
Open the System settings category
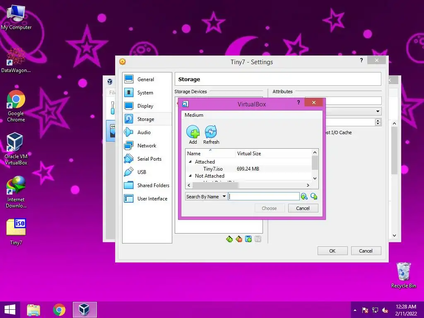147,92
